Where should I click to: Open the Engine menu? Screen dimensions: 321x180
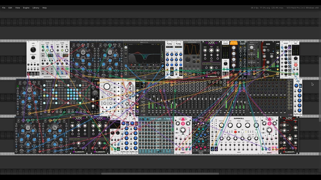click(26, 8)
